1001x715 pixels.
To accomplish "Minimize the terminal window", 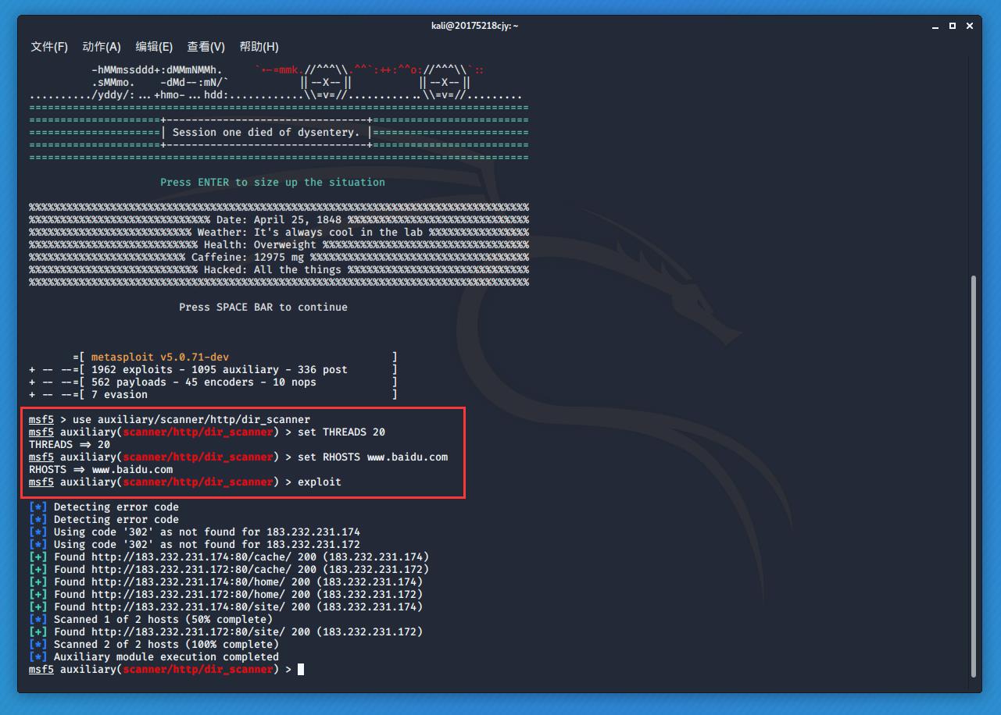I will pos(935,26).
